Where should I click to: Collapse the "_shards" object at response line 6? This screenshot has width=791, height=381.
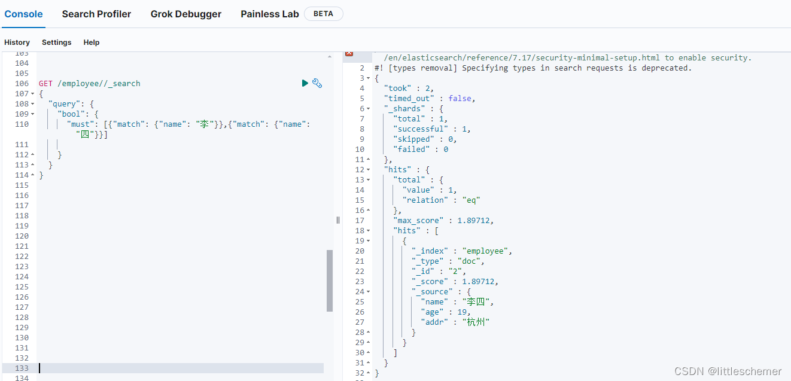pos(369,108)
